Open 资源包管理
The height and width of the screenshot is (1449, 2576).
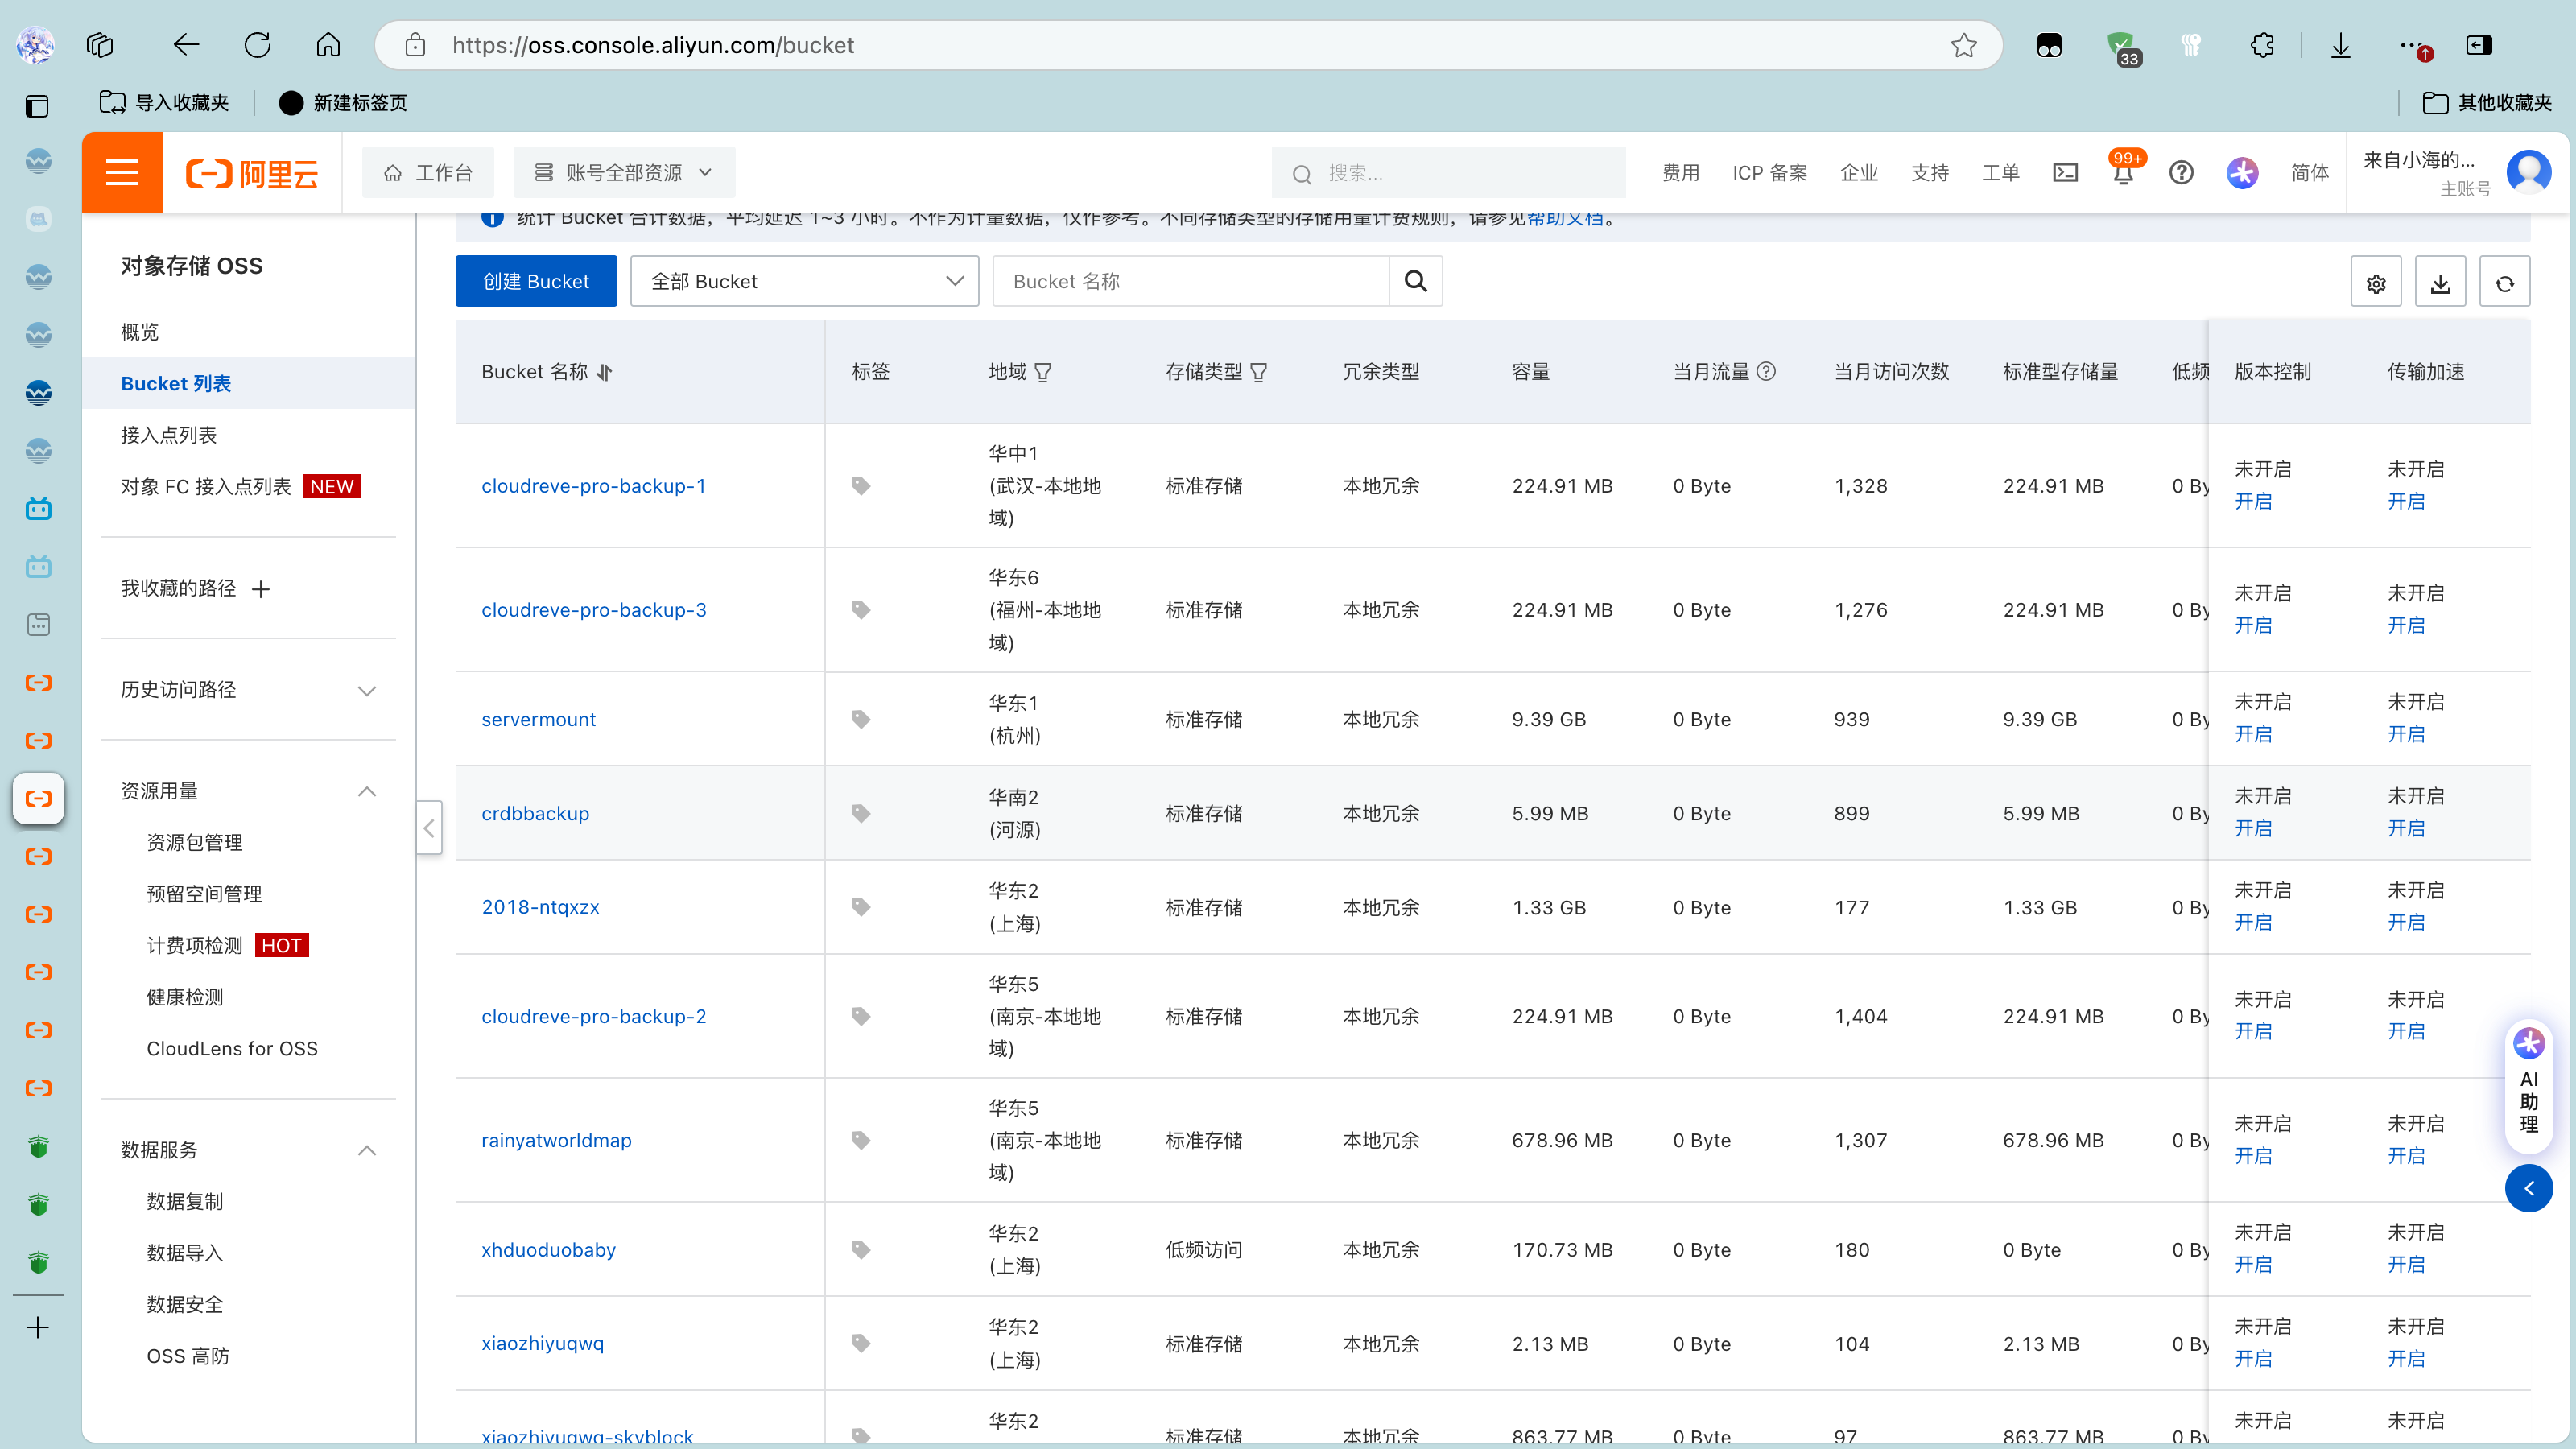(x=194, y=842)
